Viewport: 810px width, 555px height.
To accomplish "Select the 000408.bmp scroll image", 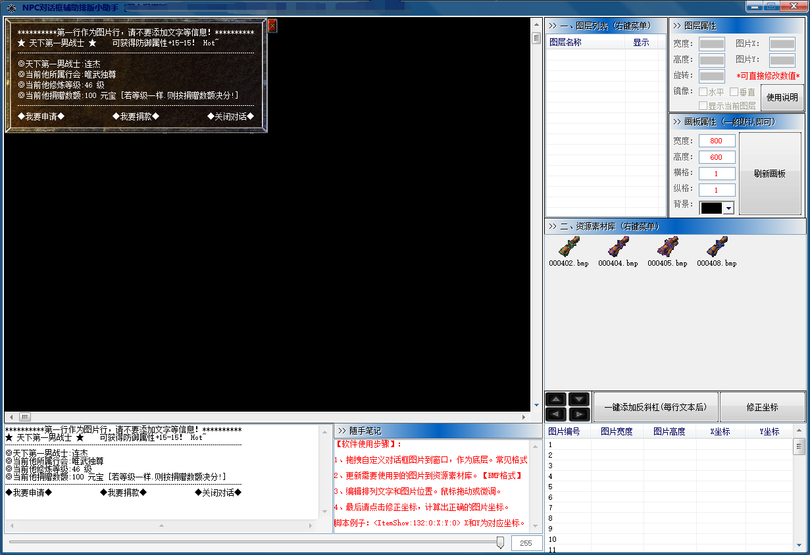I will click(717, 251).
